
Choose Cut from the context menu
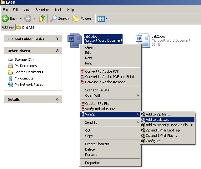pos(110,131)
